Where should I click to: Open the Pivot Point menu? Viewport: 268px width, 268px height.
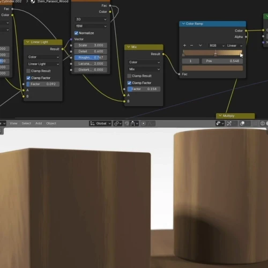click(118, 123)
